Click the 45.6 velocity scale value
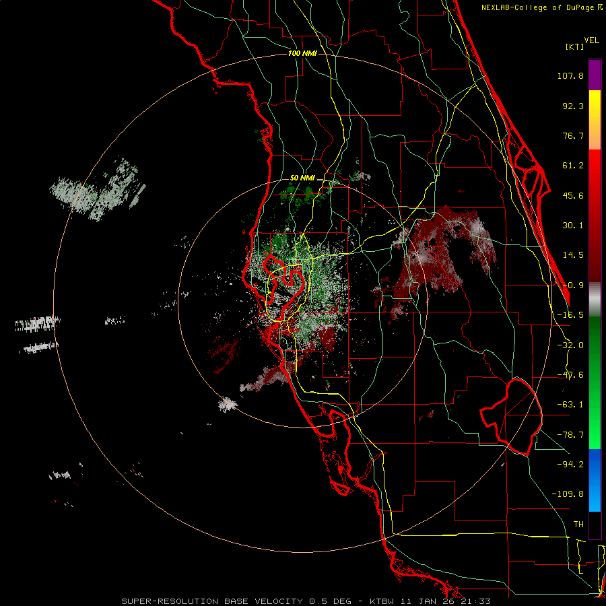This screenshot has height=606, width=606. click(573, 195)
